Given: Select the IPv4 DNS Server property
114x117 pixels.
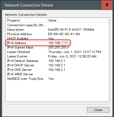Looking at the screenshot, I should coord(19,70).
